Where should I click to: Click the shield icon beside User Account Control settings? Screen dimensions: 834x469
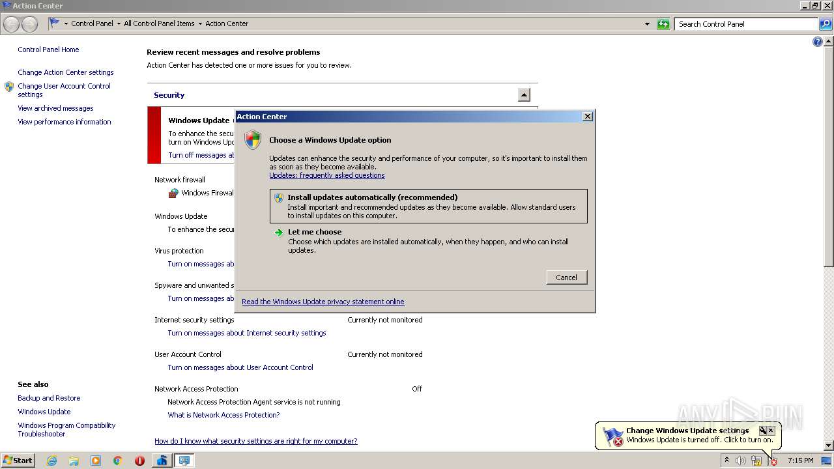point(9,87)
